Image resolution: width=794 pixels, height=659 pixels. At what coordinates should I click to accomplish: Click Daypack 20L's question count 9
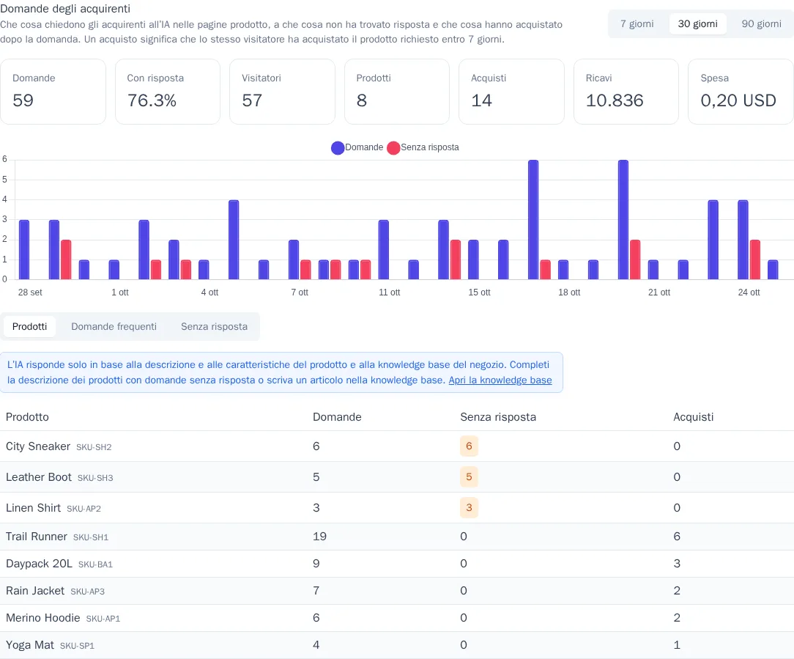pyautogui.click(x=316, y=564)
